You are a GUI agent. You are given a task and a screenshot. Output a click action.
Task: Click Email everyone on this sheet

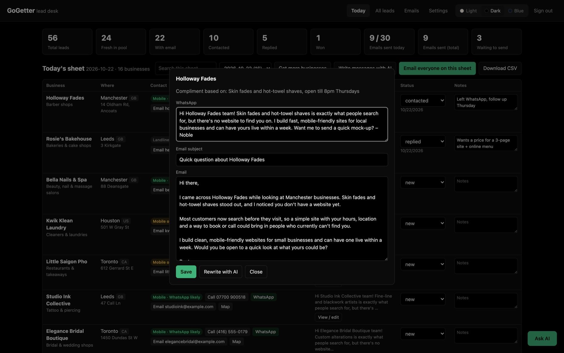click(x=437, y=68)
